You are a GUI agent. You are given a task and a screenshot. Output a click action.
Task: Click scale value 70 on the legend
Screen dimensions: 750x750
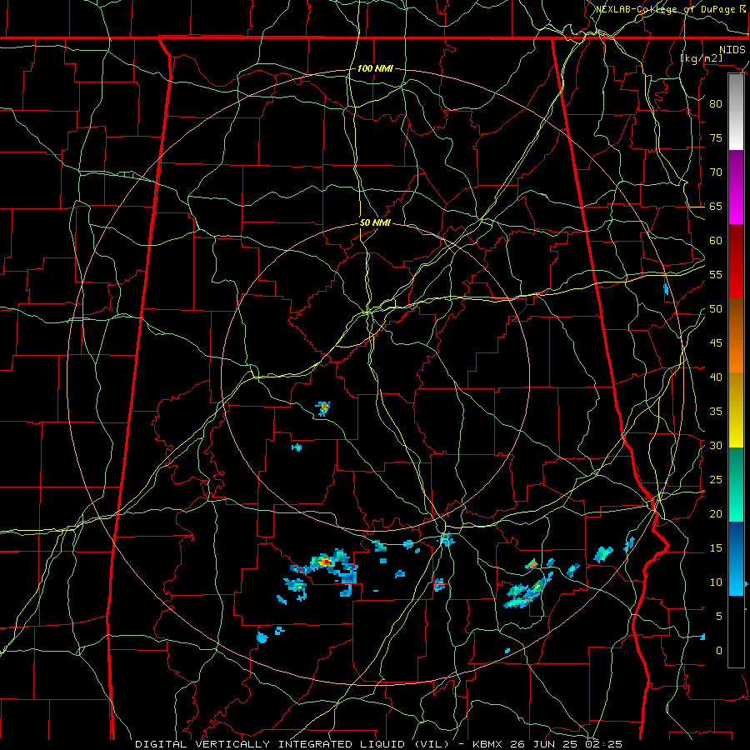click(716, 172)
